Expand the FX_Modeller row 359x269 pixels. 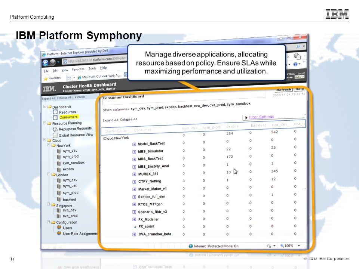tap(134, 220)
